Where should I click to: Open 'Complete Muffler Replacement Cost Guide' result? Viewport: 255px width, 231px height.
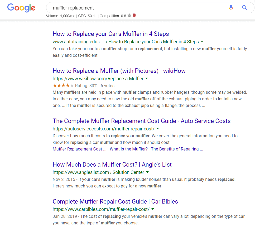[142, 121]
